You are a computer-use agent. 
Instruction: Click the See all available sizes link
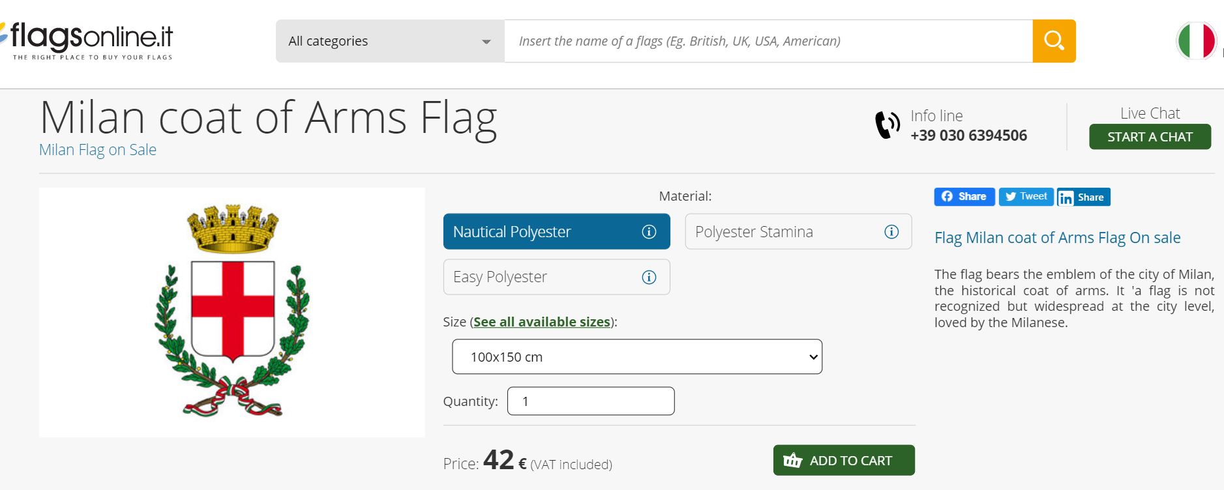[541, 322]
